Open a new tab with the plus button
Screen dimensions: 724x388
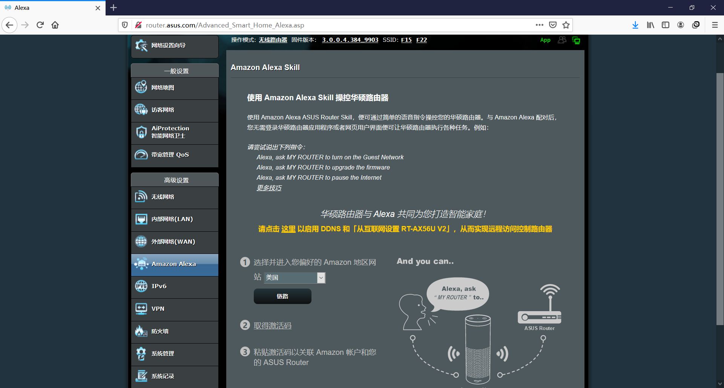114,8
